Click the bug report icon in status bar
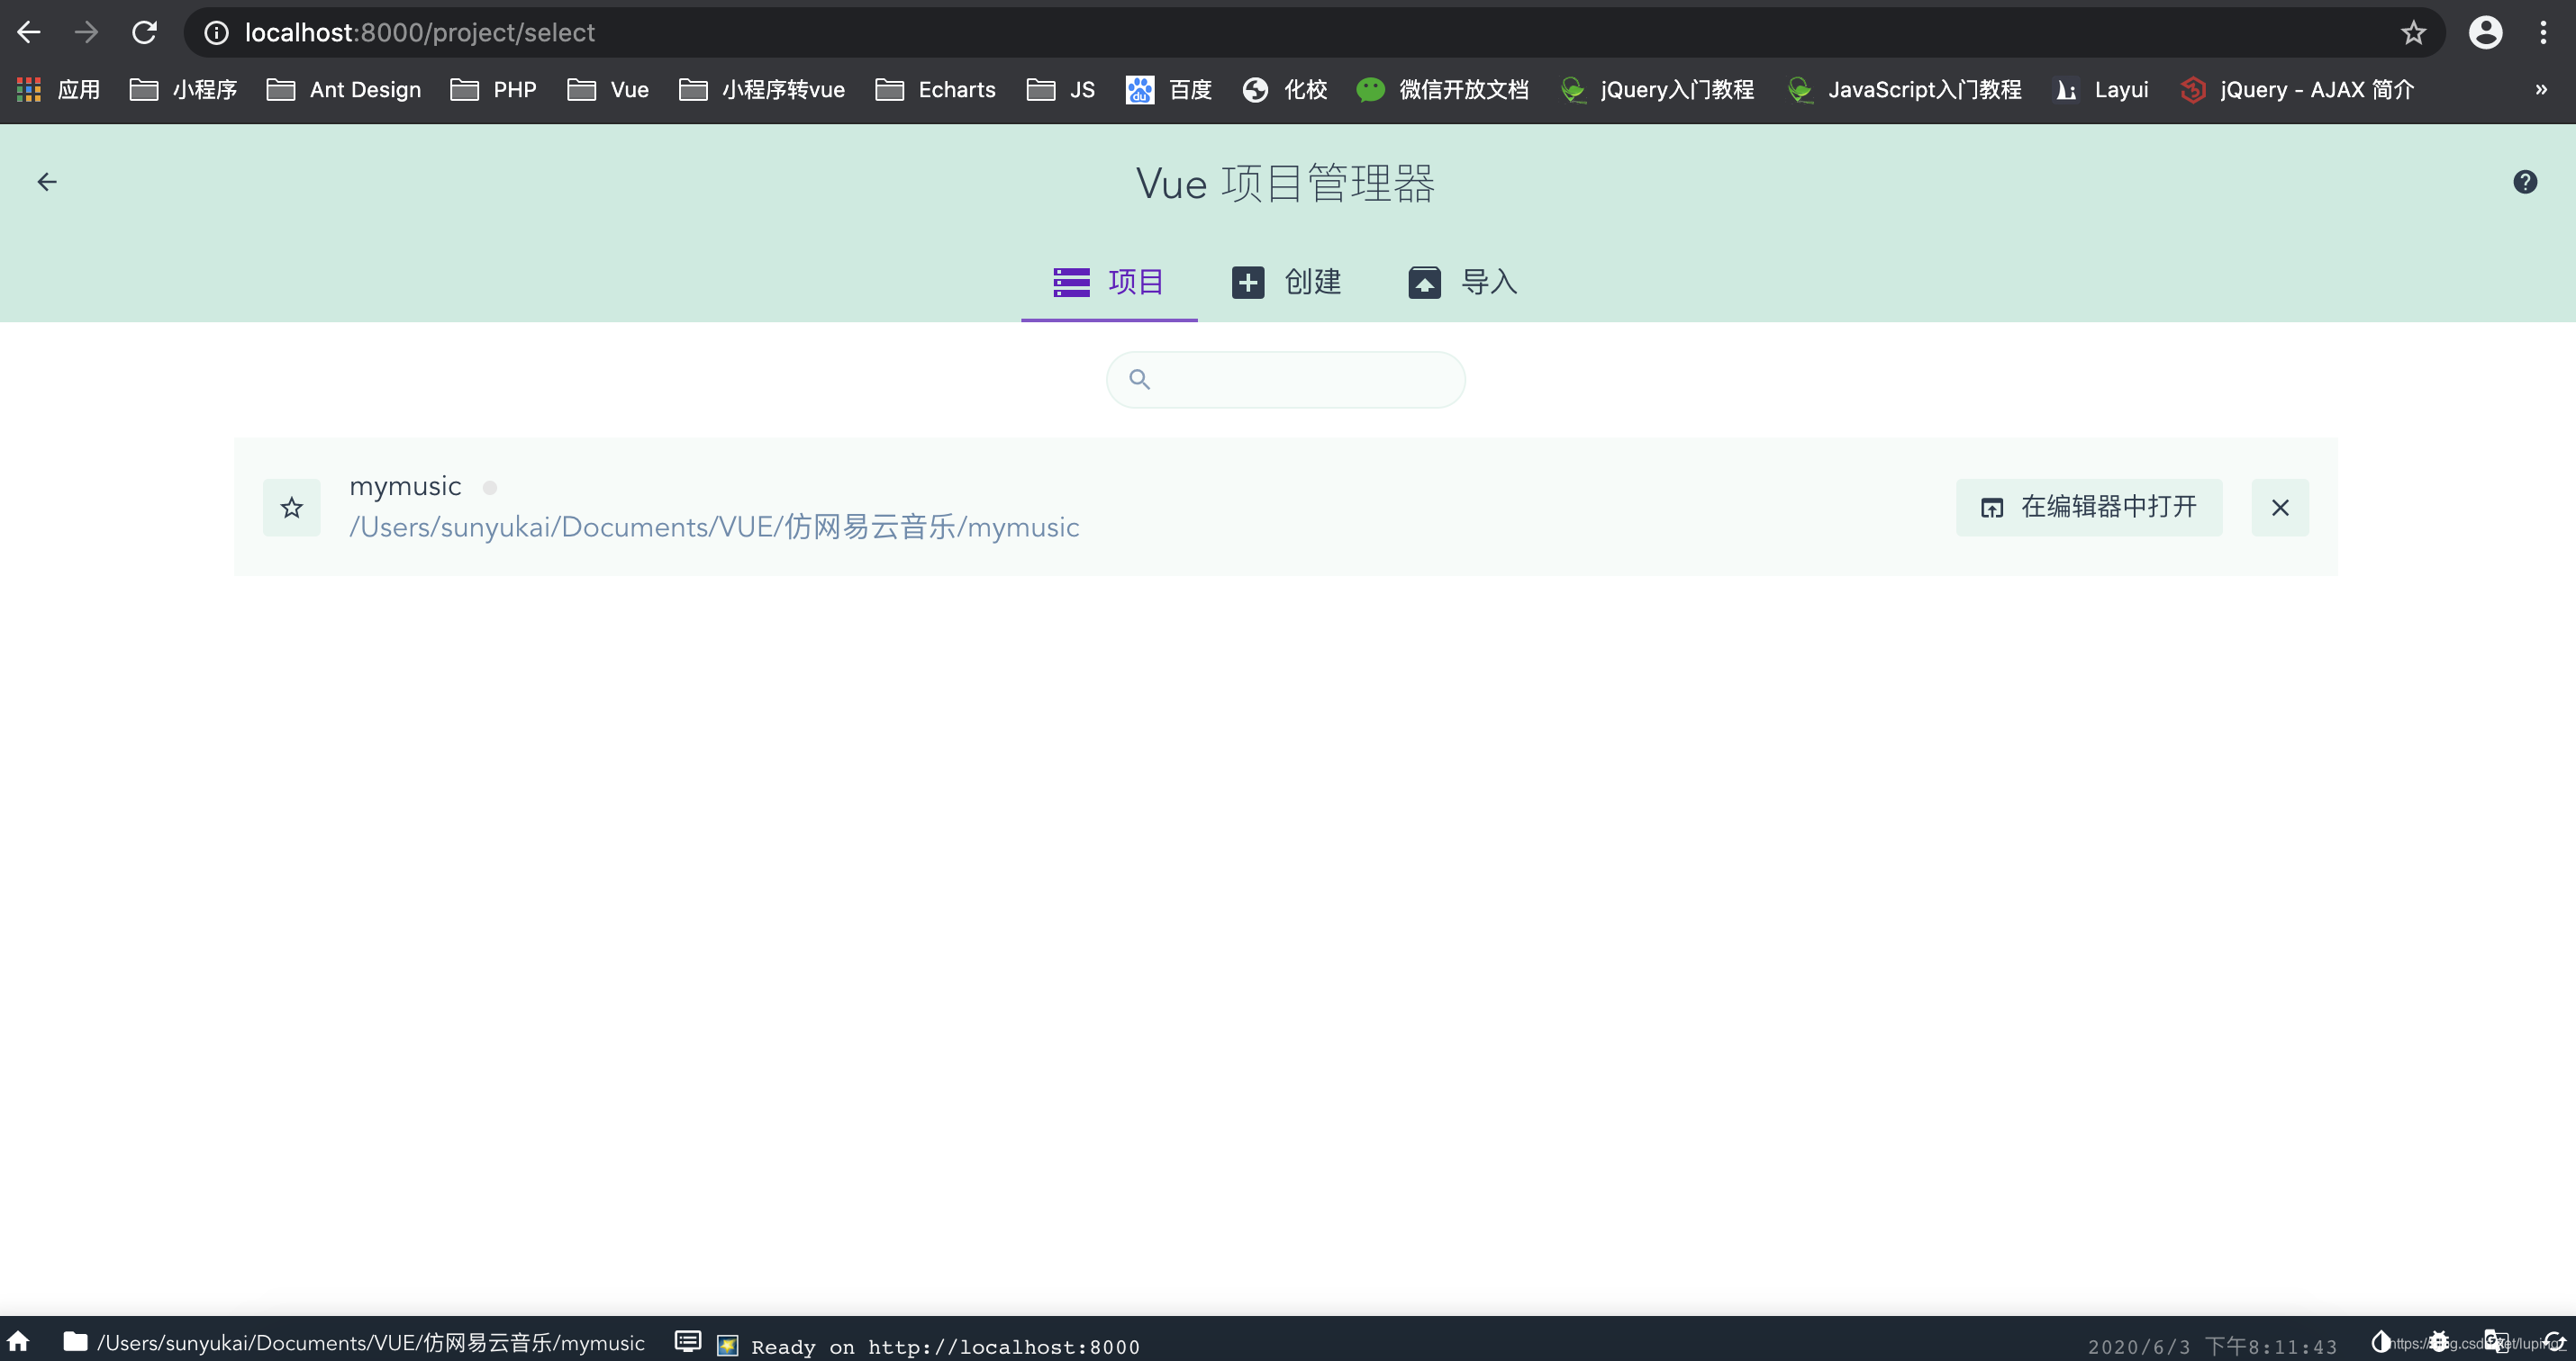This screenshot has width=2576, height=1361. point(2439,1341)
